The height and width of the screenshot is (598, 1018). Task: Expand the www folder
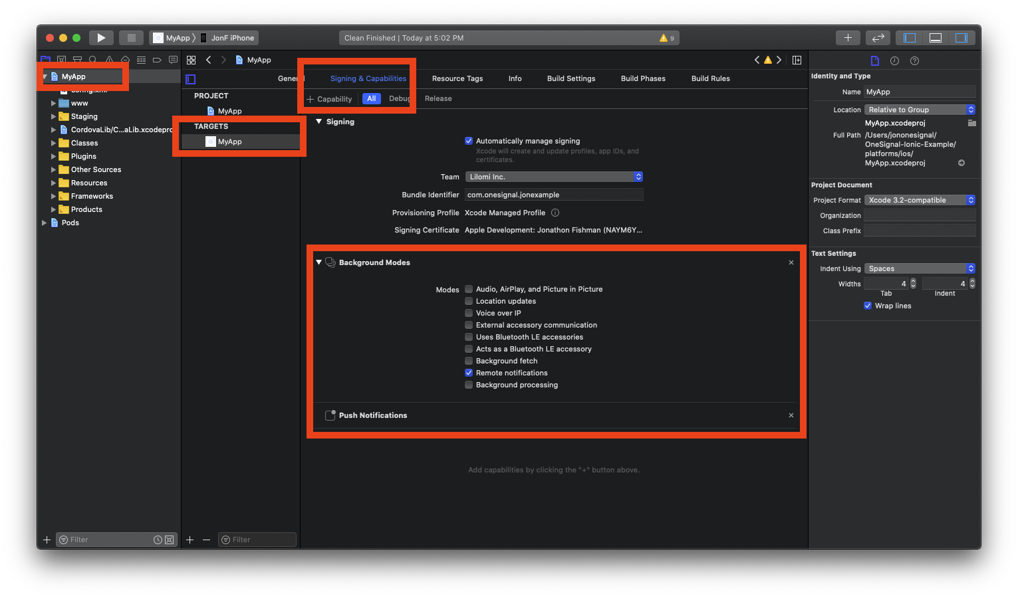coord(53,103)
